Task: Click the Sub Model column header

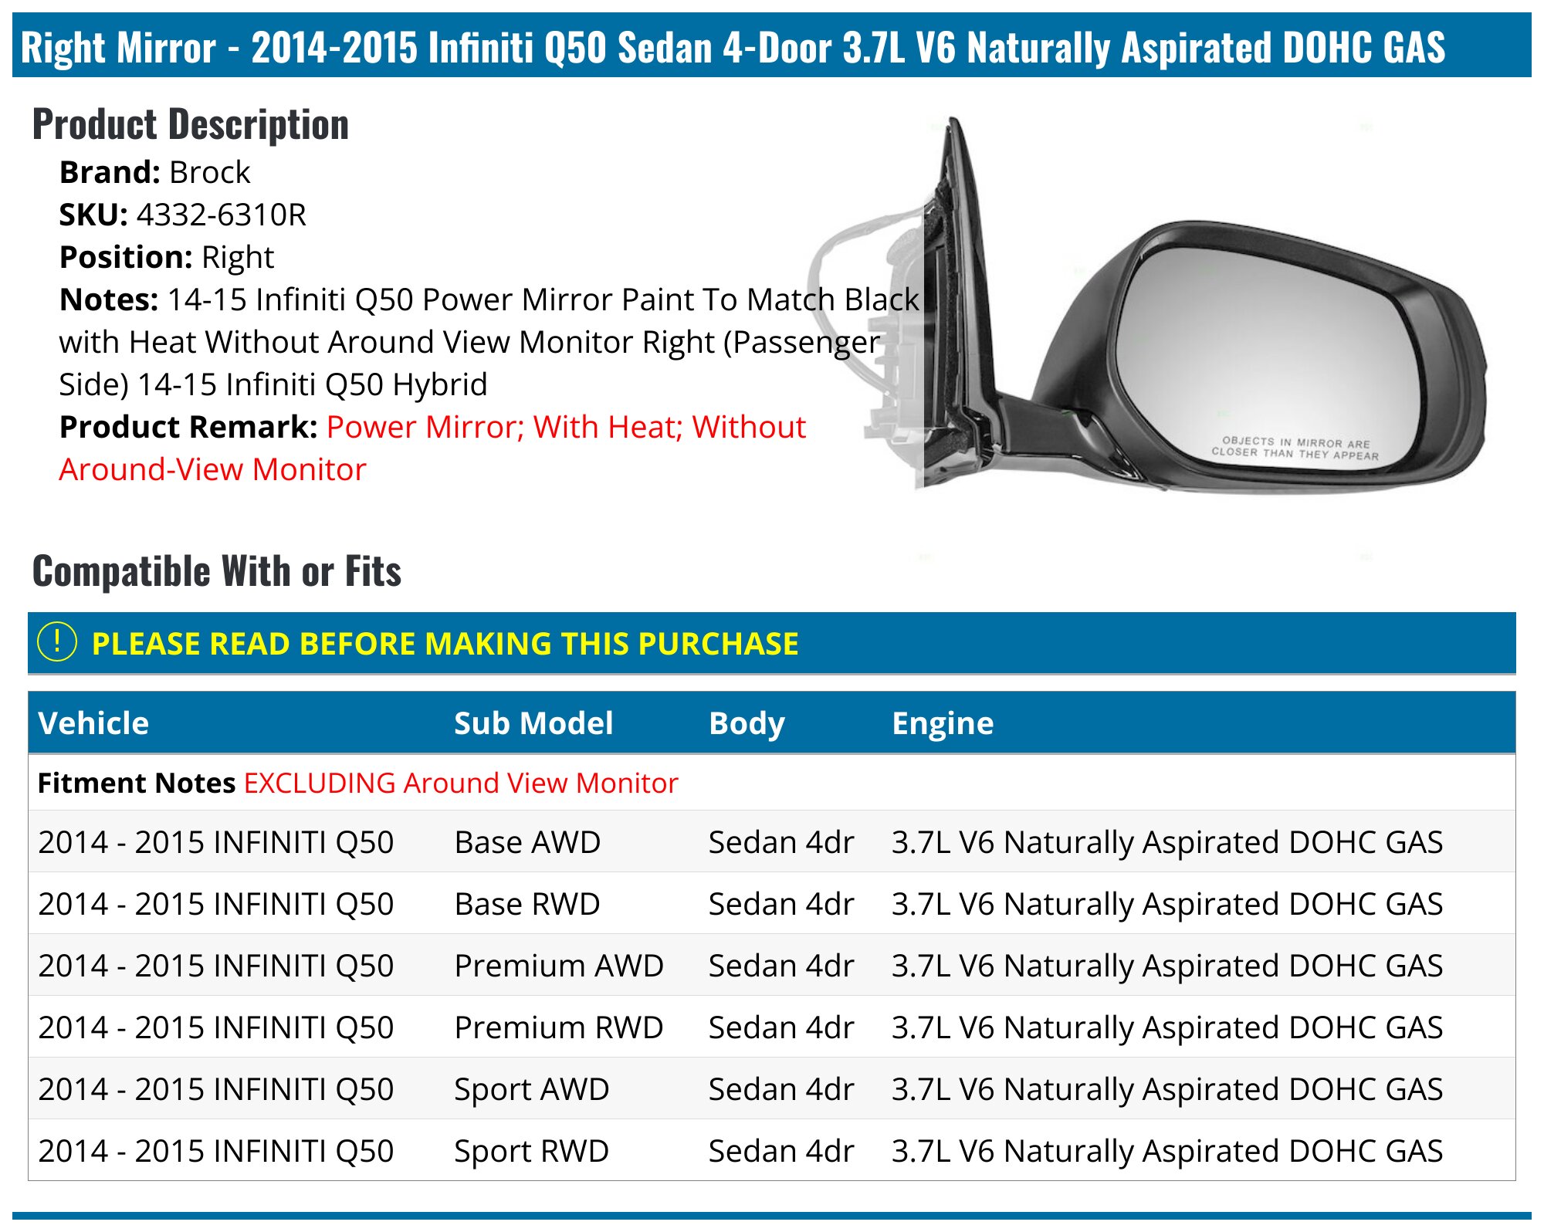Action: [533, 723]
